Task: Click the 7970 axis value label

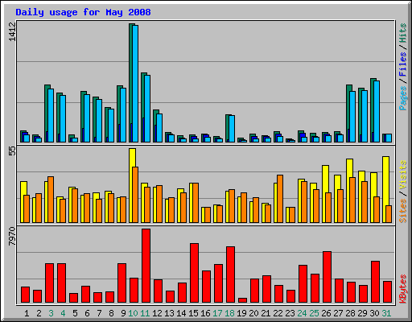Action: pyautogui.click(x=12, y=236)
